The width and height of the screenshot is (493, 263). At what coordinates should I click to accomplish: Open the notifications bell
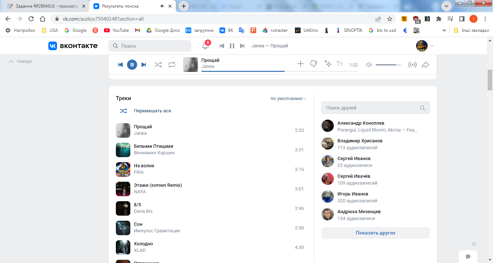pos(205,46)
